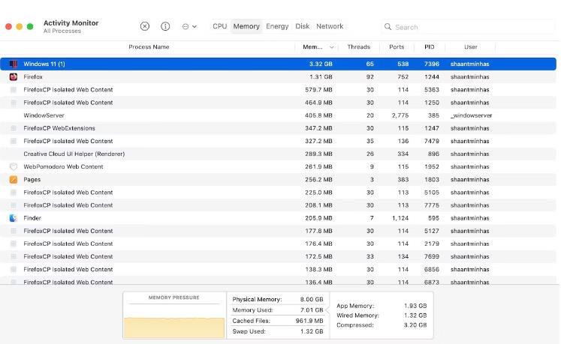
Task: Click the Firefox app icon
Action: [14, 76]
